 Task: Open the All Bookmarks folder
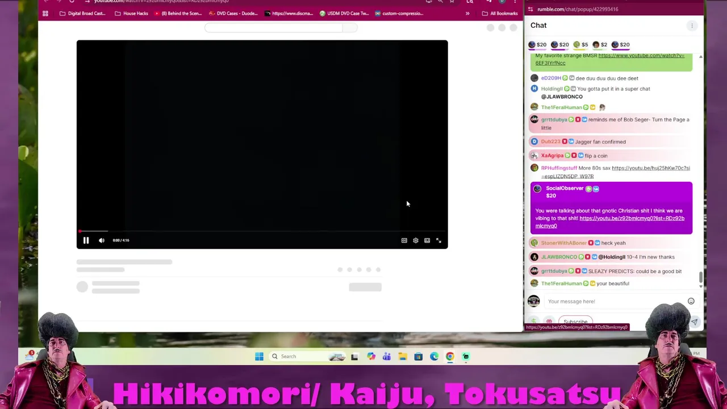click(500, 13)
